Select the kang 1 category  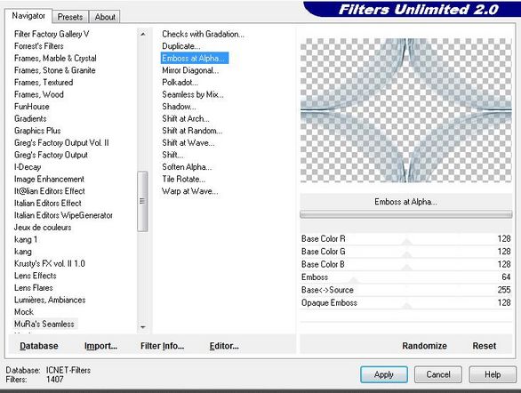(x=26, y=239)
